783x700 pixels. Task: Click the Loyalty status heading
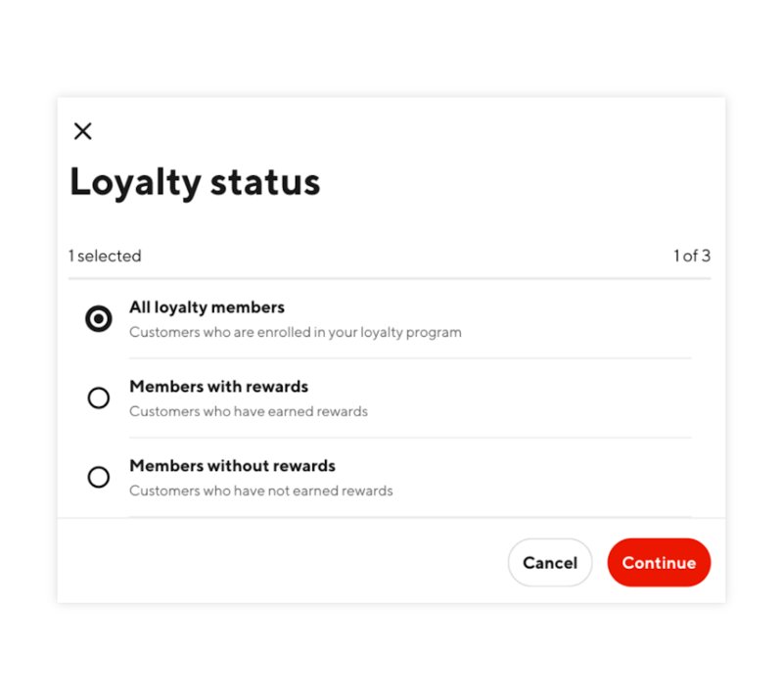point(194,182)
